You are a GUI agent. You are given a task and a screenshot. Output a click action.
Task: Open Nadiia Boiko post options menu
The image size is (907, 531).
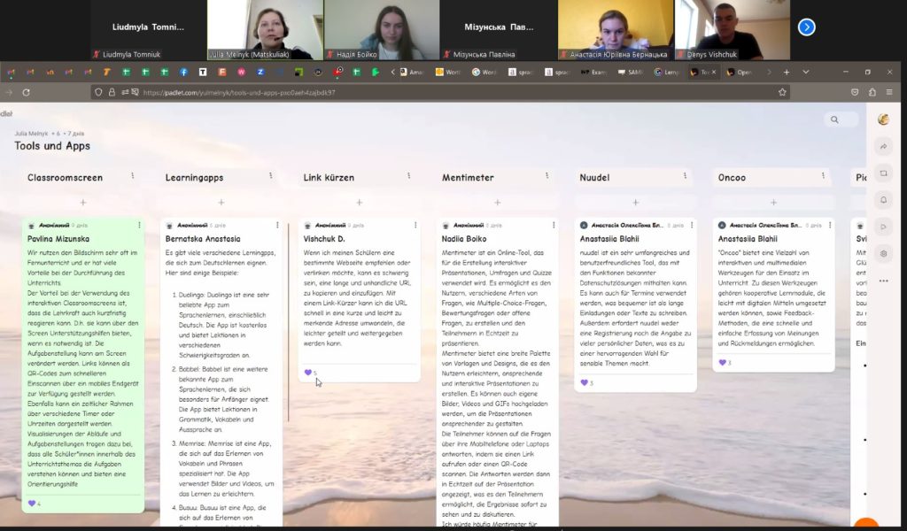(x=554, y=226)
